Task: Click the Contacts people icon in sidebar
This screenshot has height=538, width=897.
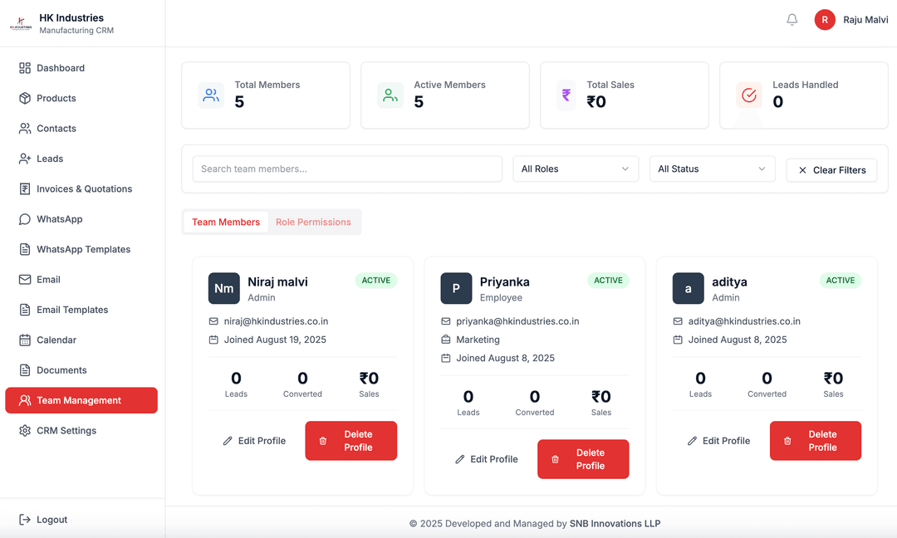Action: (25, 129)
